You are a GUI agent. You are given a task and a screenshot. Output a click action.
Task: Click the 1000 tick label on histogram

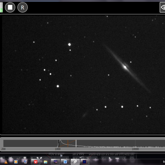[58, 149]
